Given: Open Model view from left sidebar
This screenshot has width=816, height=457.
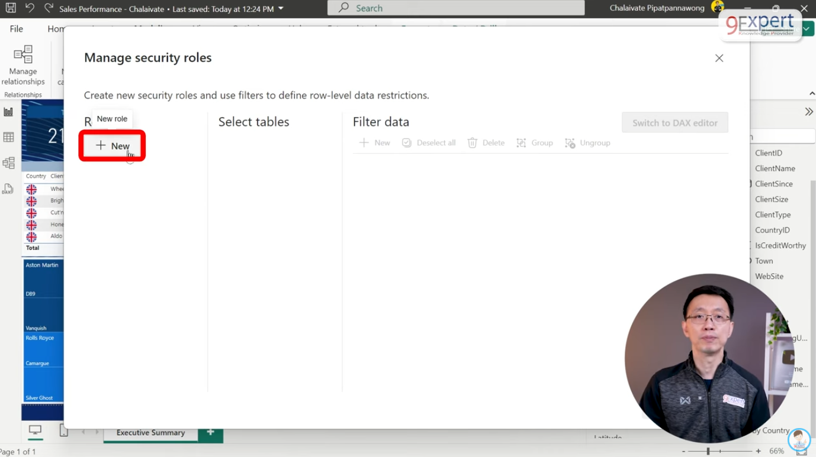Looking at the screenshot, I should click(x=8, y=163).
